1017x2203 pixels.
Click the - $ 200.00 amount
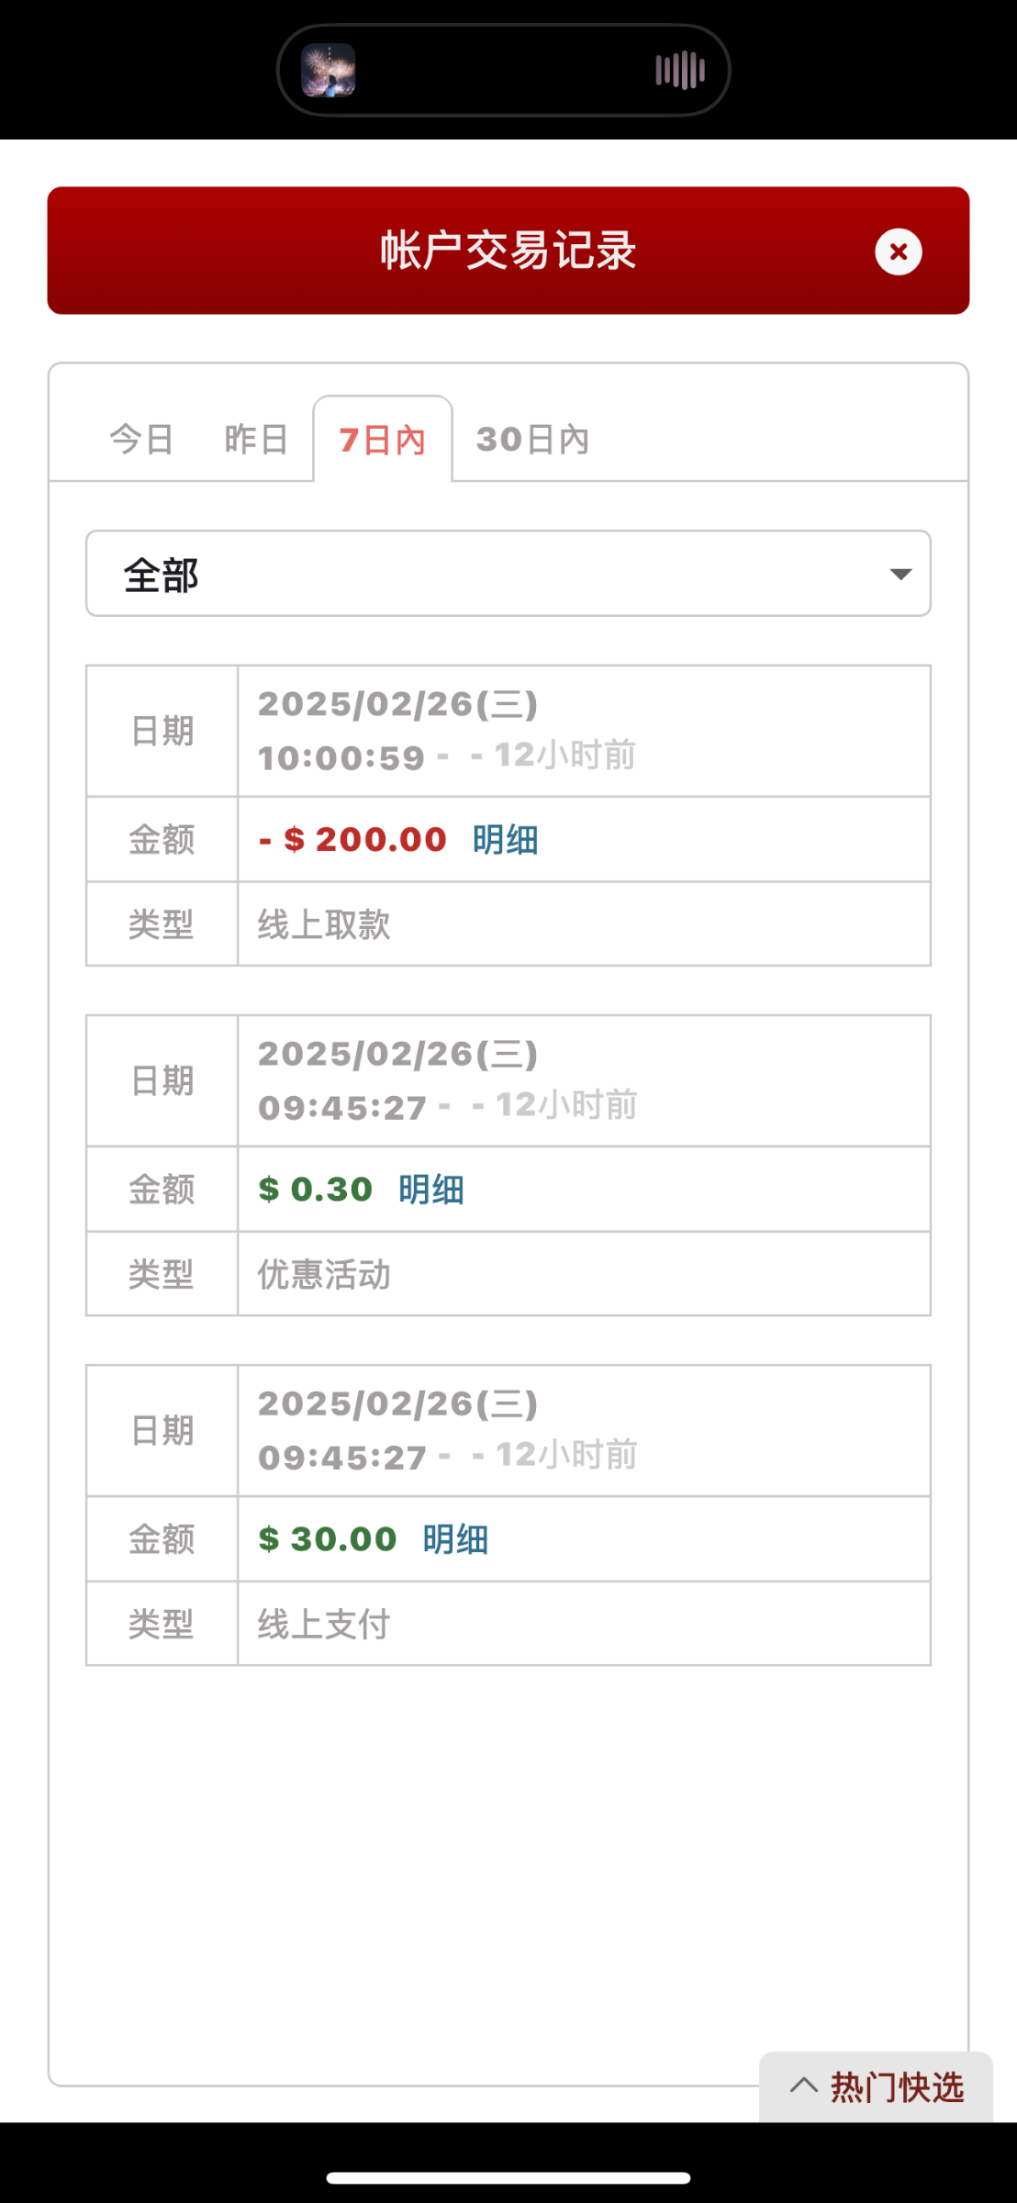coord(353,840)
